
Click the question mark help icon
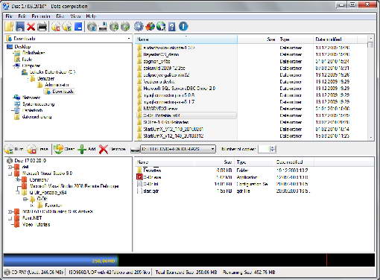(172, 27)
